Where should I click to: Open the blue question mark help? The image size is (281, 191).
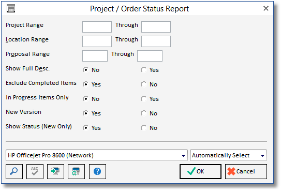point(97,171)
